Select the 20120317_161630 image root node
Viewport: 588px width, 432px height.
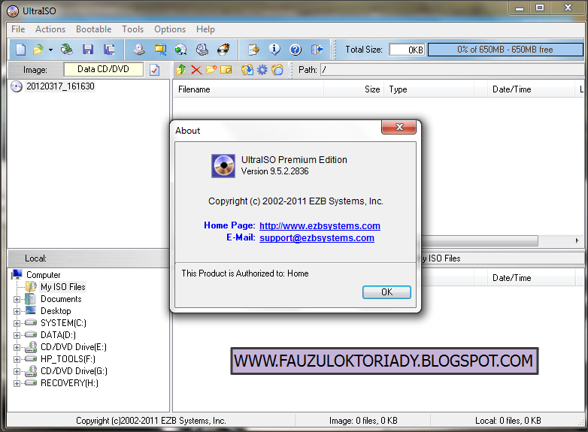click(x=60, y=86)
